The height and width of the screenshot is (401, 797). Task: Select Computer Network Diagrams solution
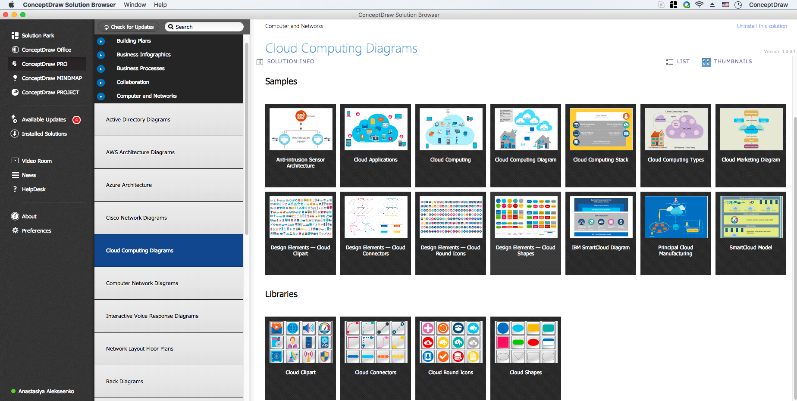pos(169,283)
